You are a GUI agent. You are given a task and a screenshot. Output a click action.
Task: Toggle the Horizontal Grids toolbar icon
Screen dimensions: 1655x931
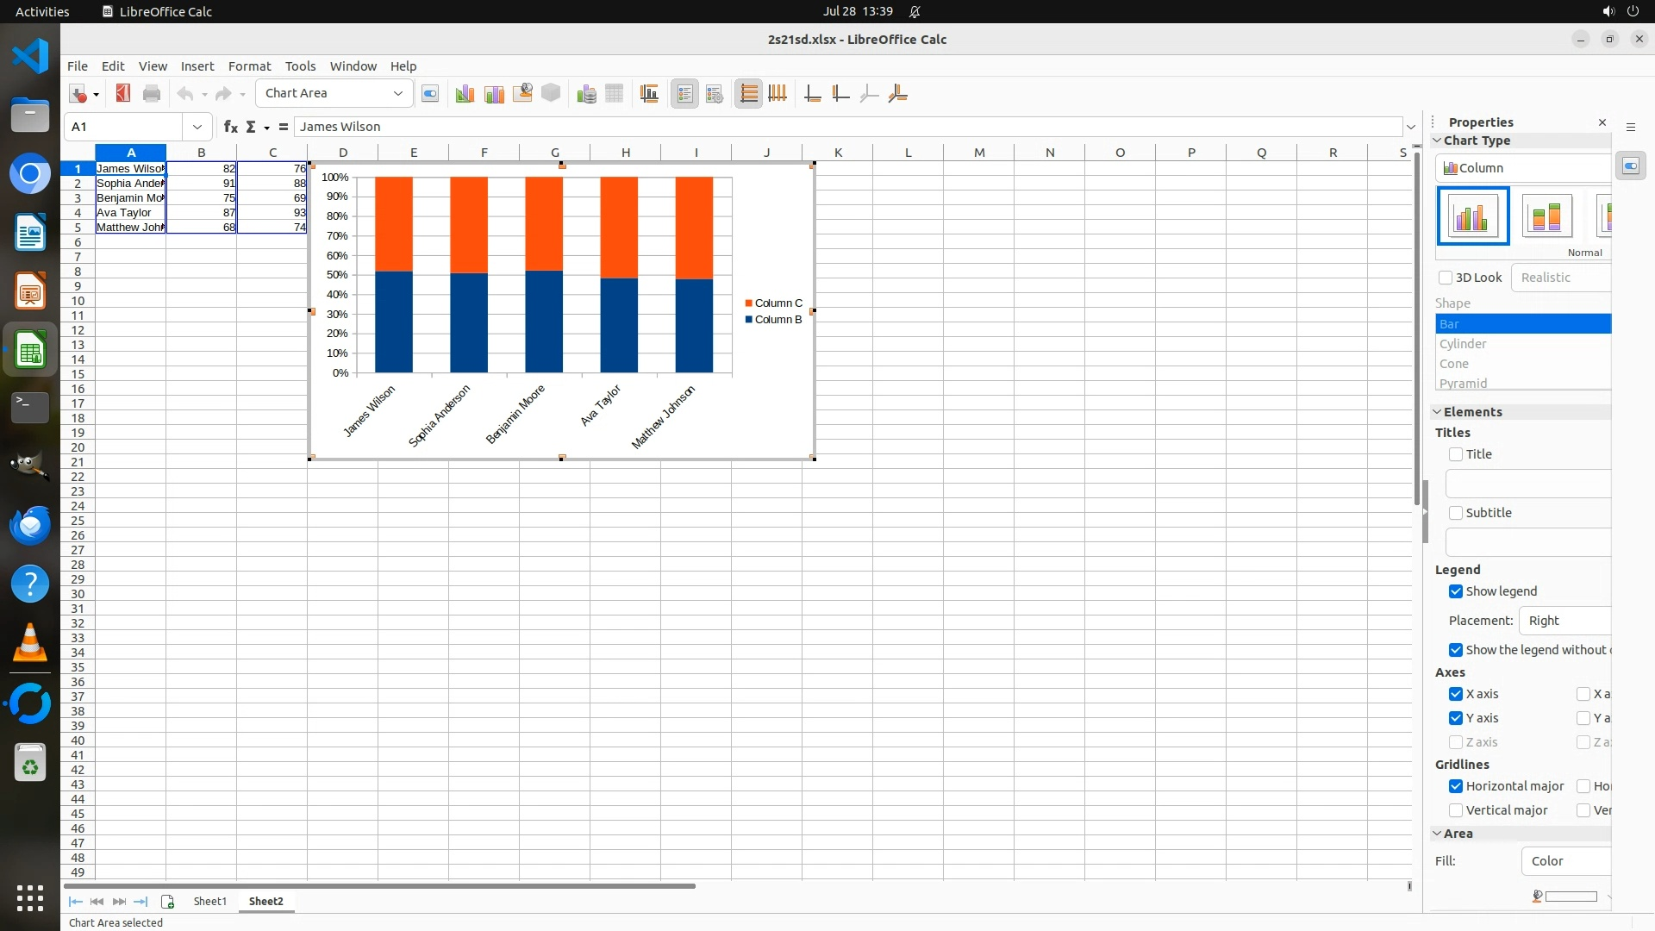(748, 94)
